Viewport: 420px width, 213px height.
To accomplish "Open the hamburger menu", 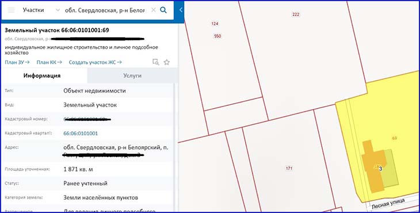I will tap(11, 10).
